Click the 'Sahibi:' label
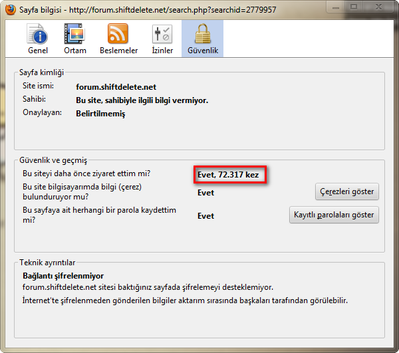The image size is (399, 353). [x=34, y=99]
